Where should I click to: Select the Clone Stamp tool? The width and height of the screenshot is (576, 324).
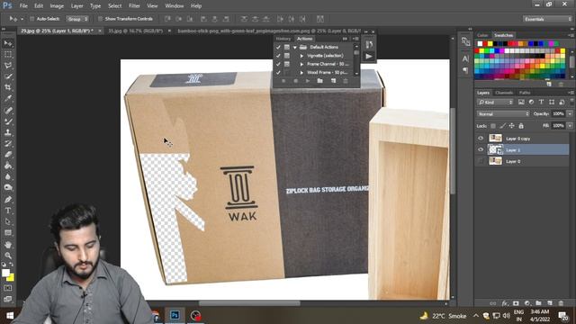[8, 132]
